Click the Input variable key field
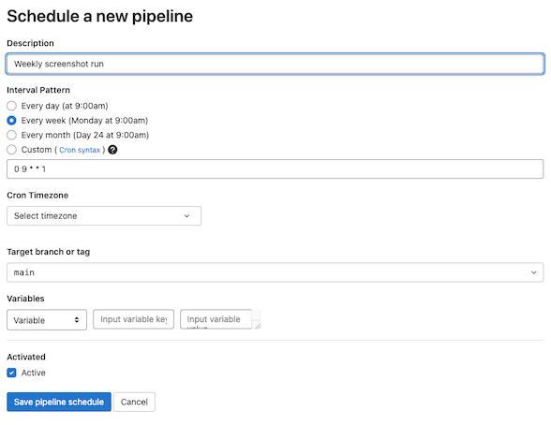This screenshot has width=551, height=425. (133, 319)
